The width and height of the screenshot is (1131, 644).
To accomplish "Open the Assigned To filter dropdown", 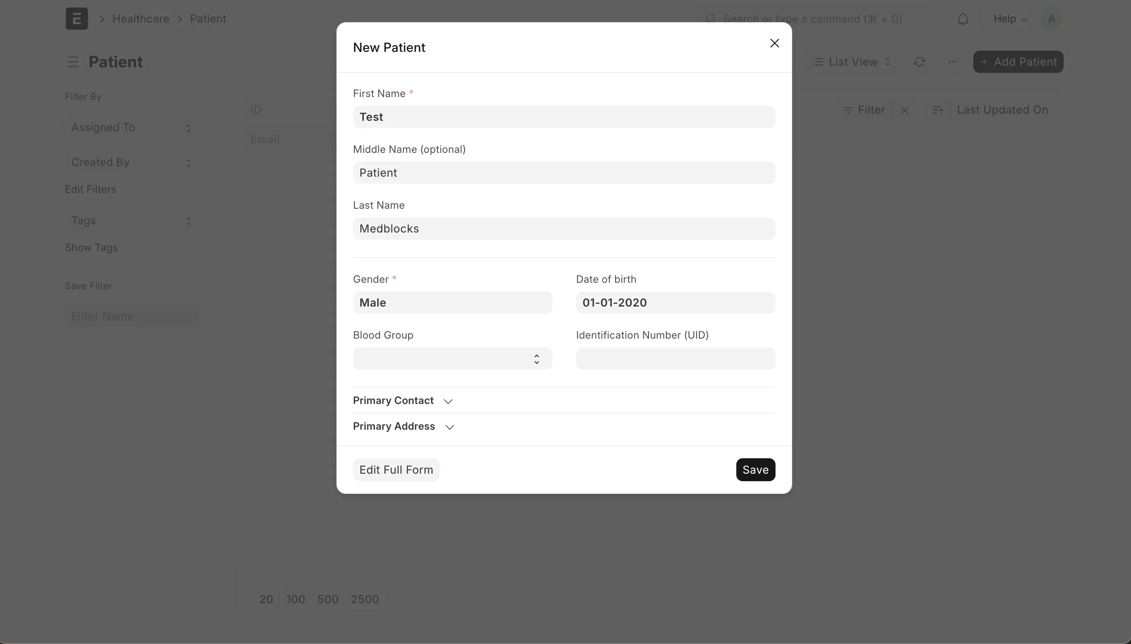I will click(x=132, y=128).
